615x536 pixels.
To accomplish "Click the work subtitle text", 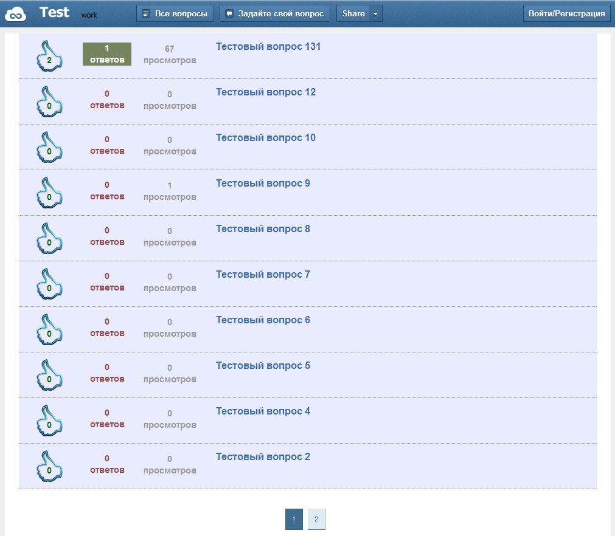I will pos(89,15).
